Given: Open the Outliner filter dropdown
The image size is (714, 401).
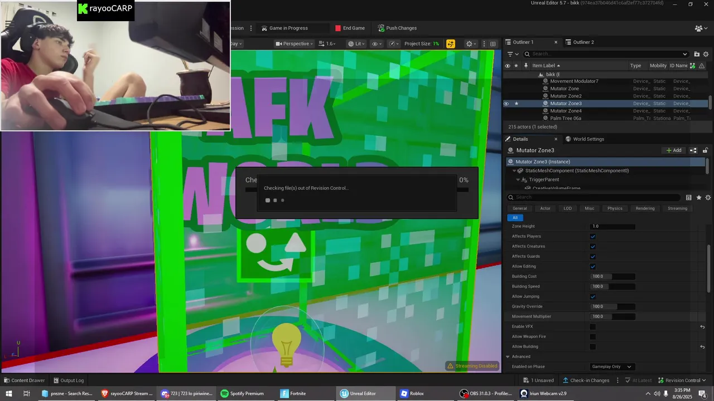Looking at the screenshot, I should pos(513,54).
